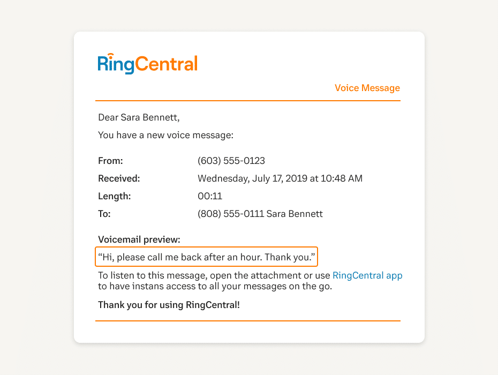Click the Length: field label

pyautogui.click(x=115, y=196)
